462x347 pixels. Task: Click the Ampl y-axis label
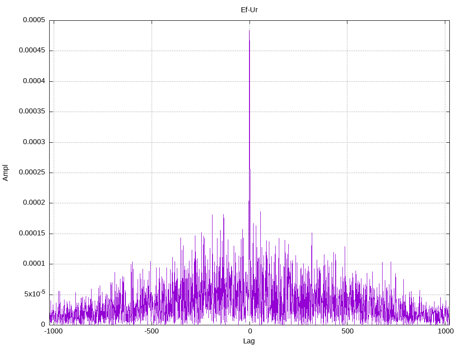[5, 173]
